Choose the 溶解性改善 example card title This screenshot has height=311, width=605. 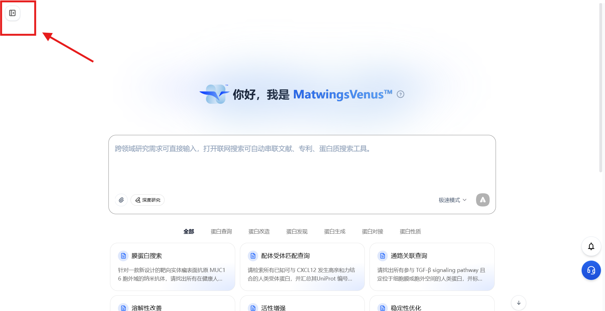pyautogui.click(x=147, y=308)
